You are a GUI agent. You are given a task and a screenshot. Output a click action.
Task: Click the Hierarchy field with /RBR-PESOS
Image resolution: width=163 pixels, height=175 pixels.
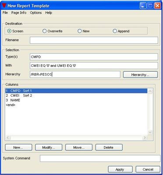pyautogui.click(x=75, y=74)
